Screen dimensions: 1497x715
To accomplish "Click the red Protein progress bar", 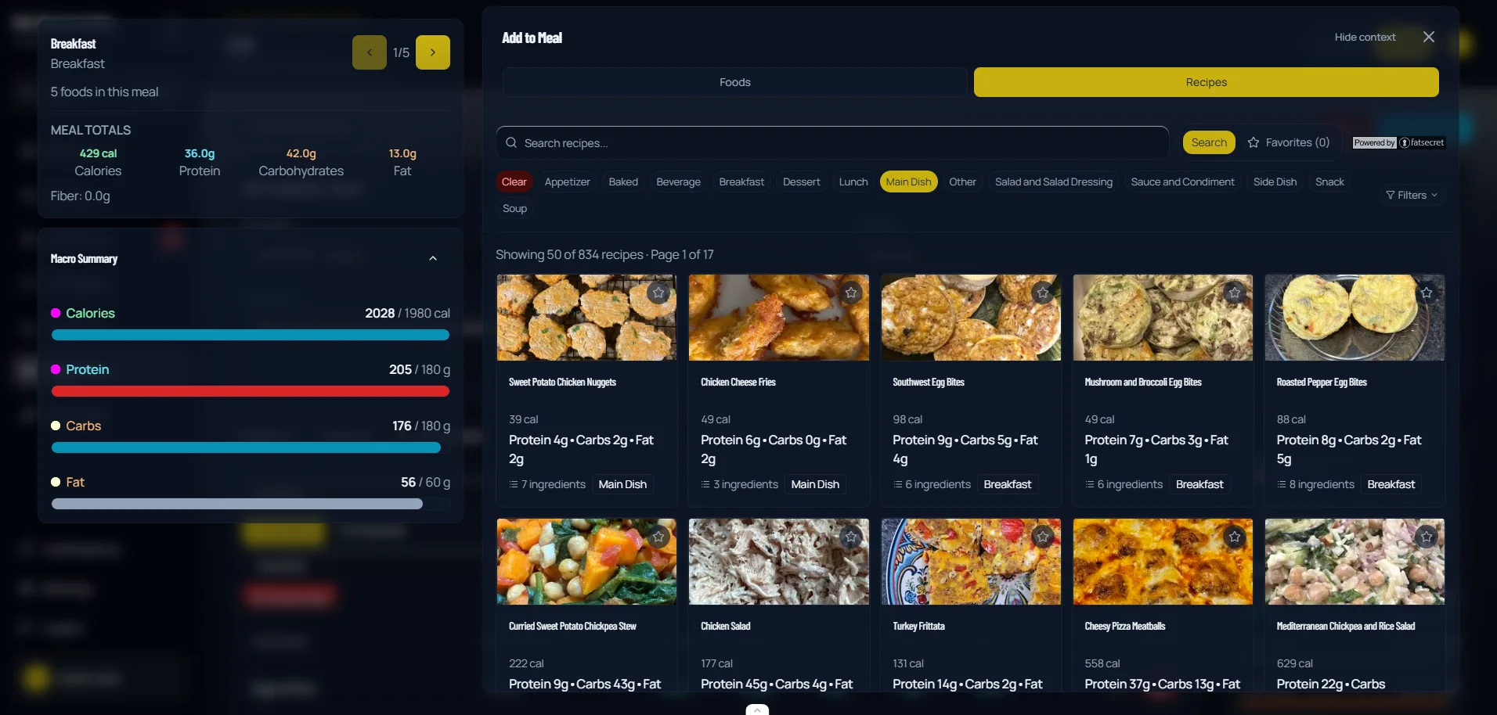I will click(x=251, y=391).
